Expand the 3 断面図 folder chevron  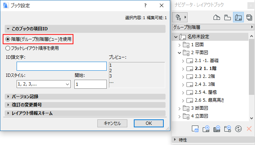[179, 109]
